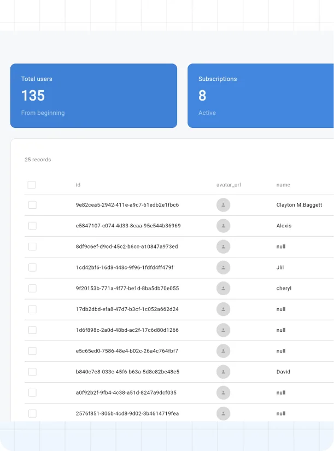Click null name in e5c65ed0 row
Viewport: 334px width, 451px height.
[281, 351]
